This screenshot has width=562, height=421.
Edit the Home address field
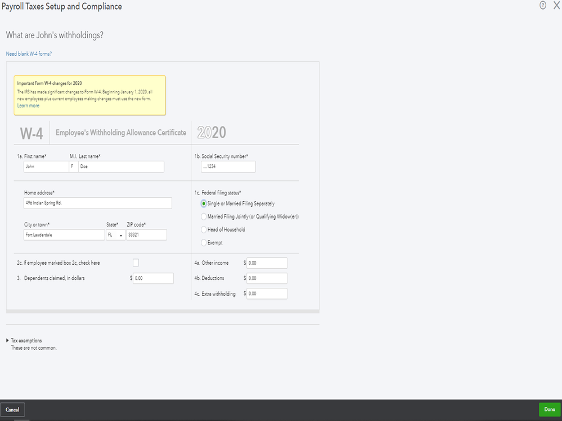click(x=97, y=203)
